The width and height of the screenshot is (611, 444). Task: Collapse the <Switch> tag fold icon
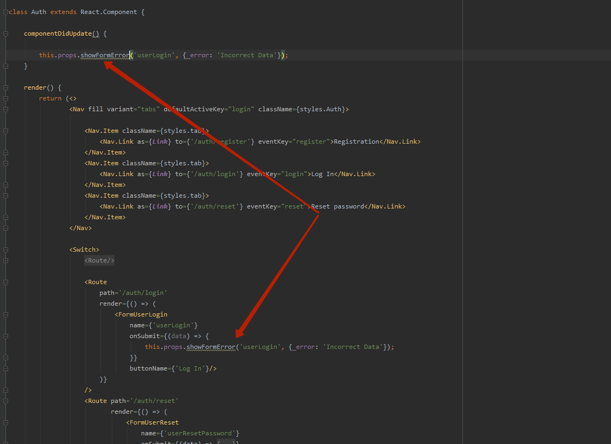tap(5, 250)
